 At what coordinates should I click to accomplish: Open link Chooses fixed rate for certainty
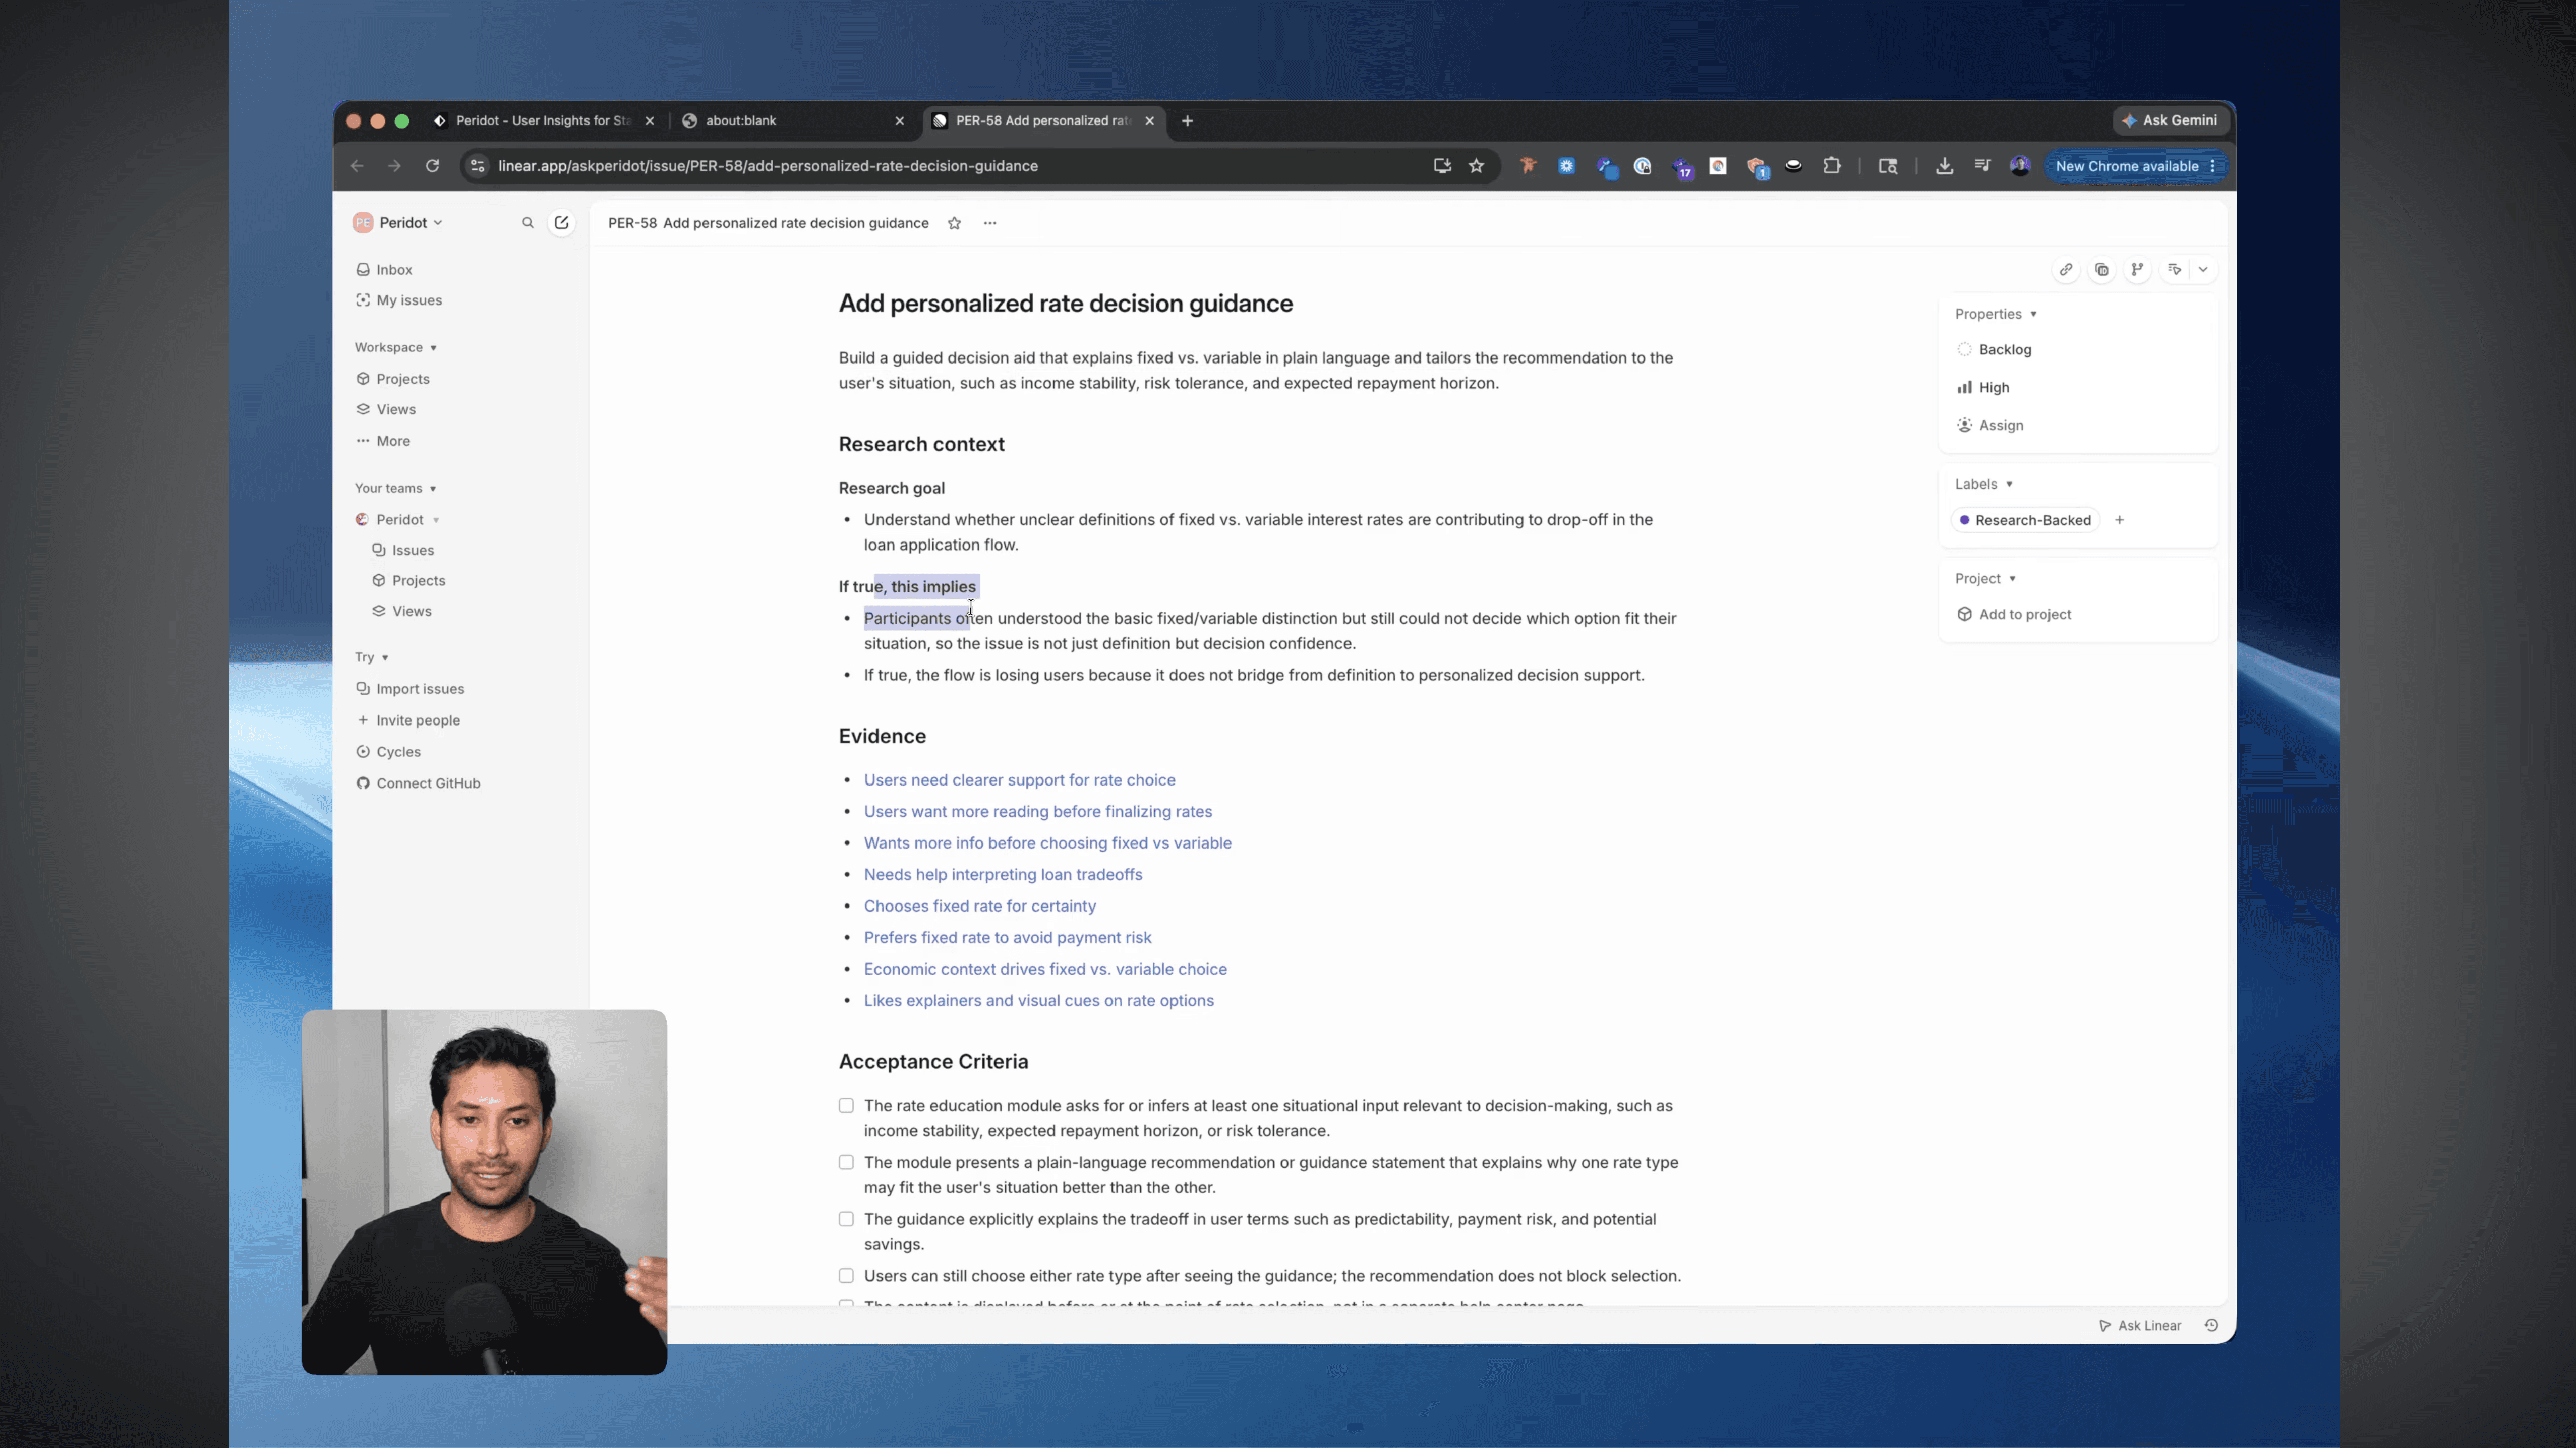[x=980, y=906]
